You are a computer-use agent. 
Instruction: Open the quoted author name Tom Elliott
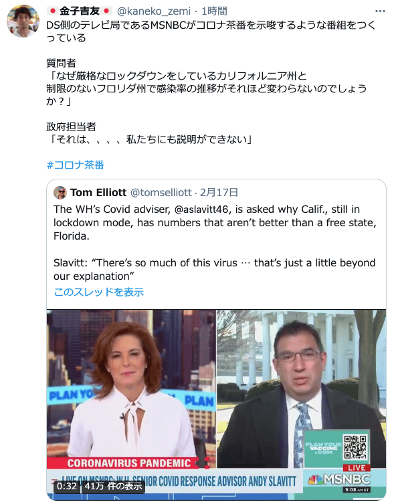98,193
